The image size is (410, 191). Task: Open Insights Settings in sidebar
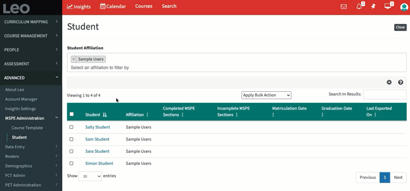(20, 109)
